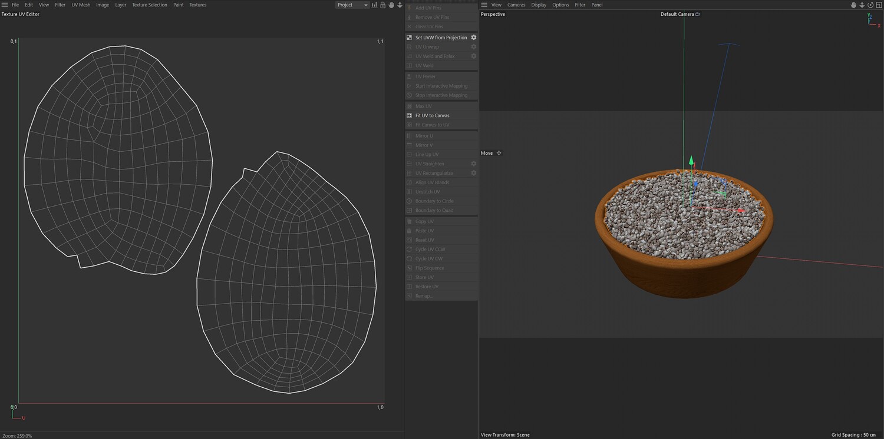Open the Project dropdown
Viewport: 884px width, 439px height.
coord(352,5)
